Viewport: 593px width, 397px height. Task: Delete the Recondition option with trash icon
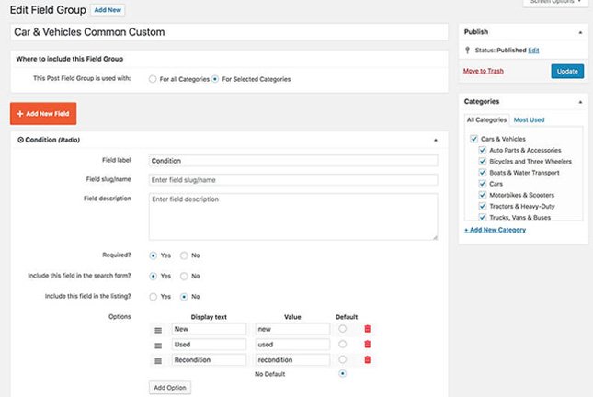click(367, 359)
